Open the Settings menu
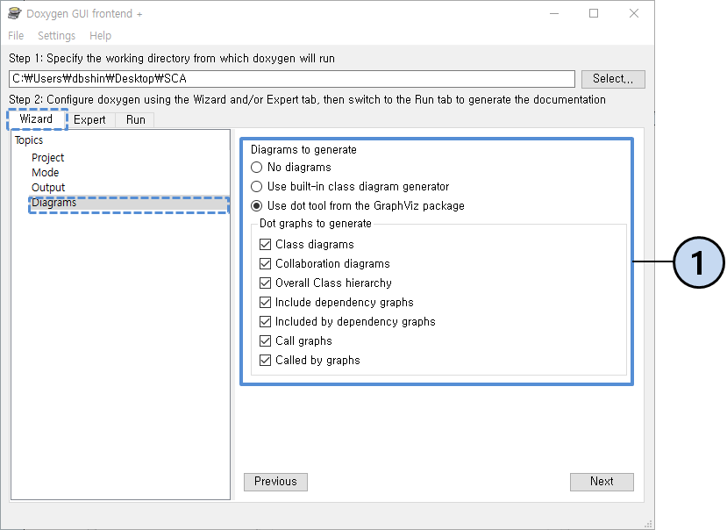This screenshot has width=727, height=530. click(x=57, y=36)
